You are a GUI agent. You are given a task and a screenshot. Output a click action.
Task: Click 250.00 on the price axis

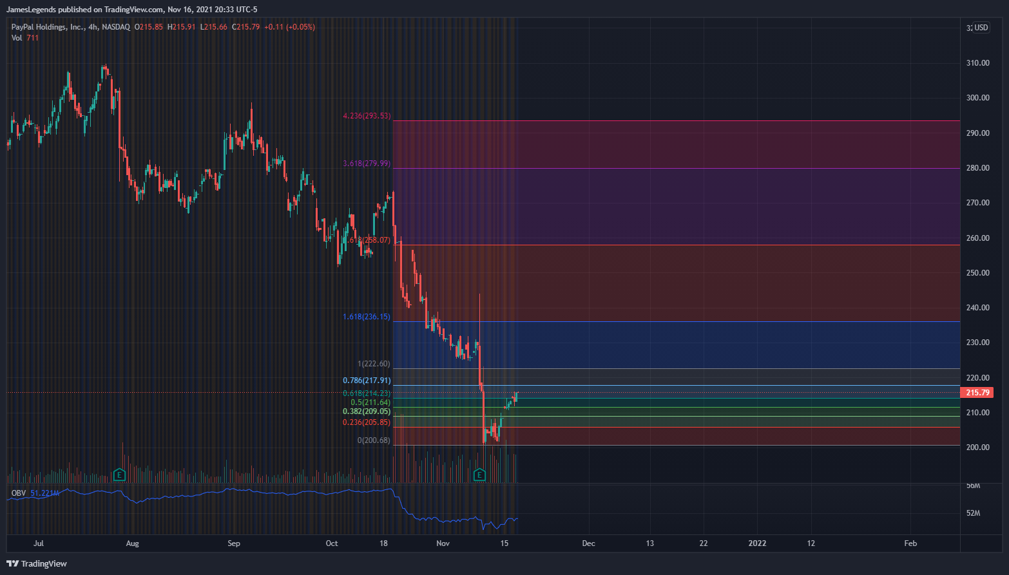(x=978, y=273)
